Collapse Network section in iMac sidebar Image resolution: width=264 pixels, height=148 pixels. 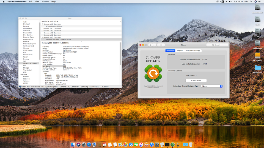coord(20,74)
